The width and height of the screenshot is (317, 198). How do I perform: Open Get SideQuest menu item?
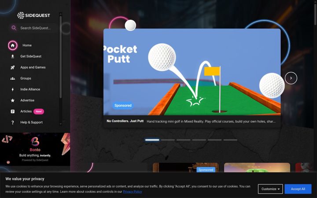(x=31, y=56)
